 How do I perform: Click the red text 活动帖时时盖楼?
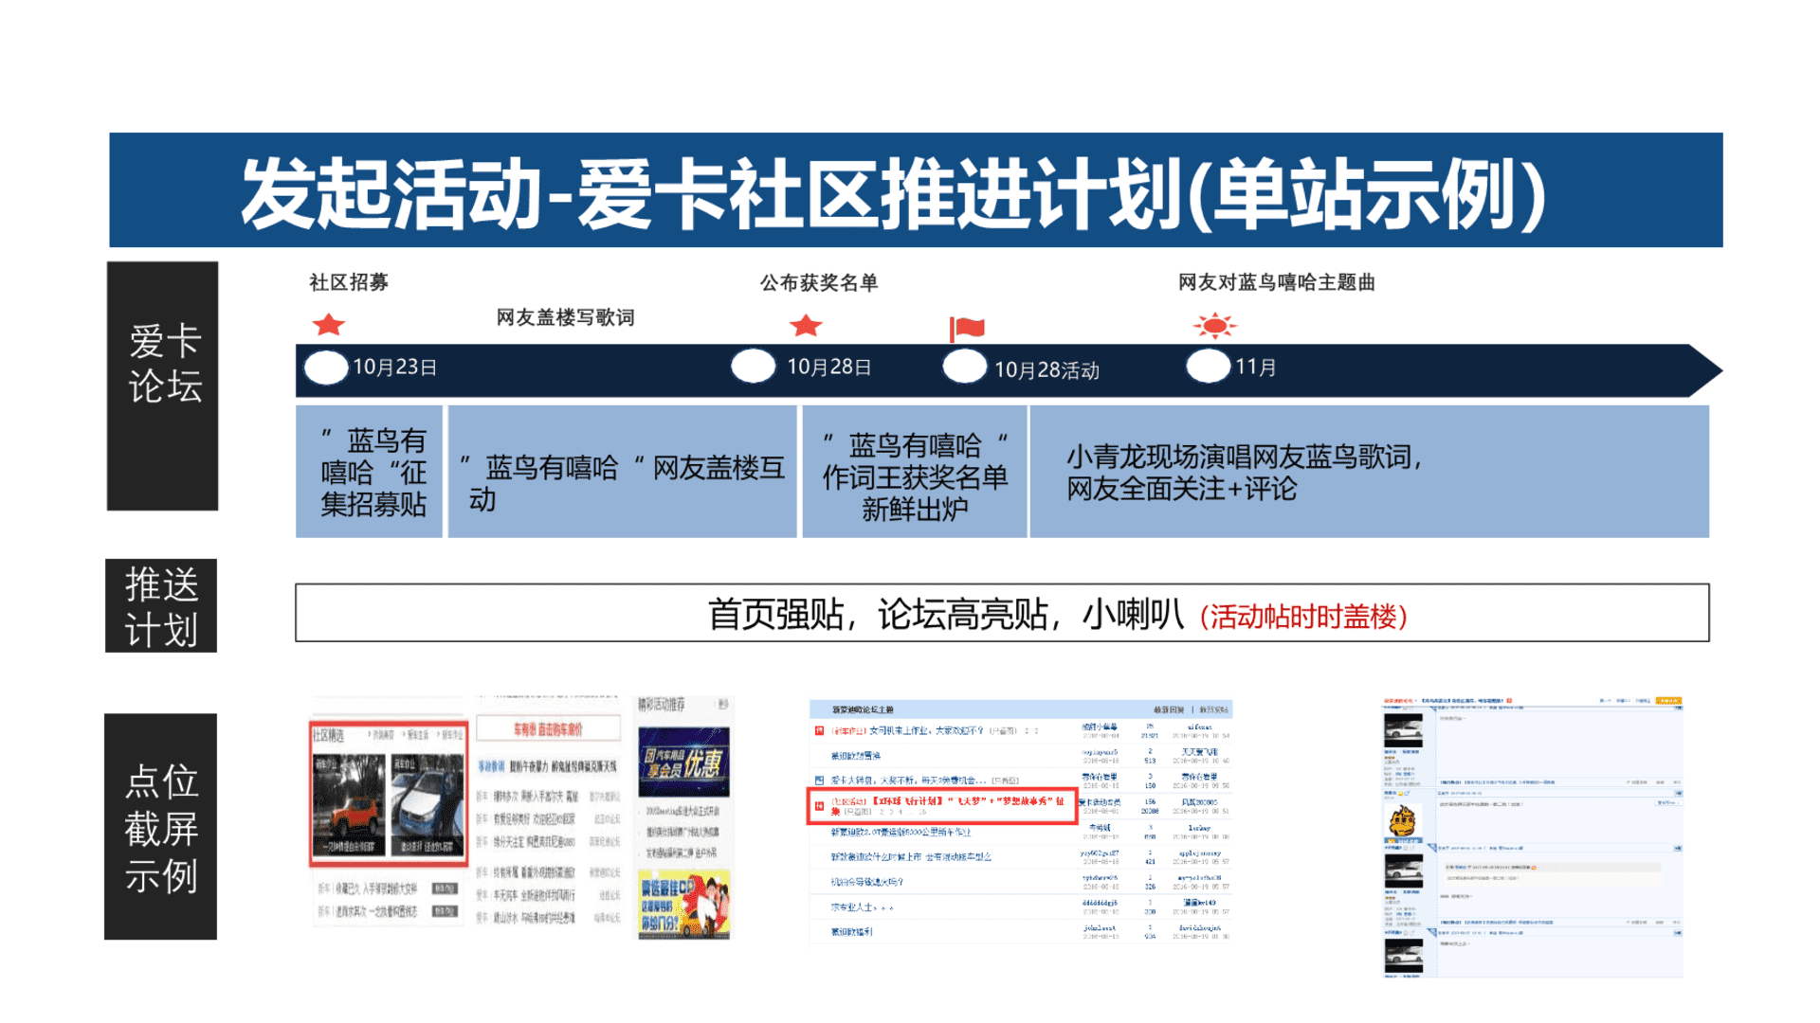[1303, 617]
